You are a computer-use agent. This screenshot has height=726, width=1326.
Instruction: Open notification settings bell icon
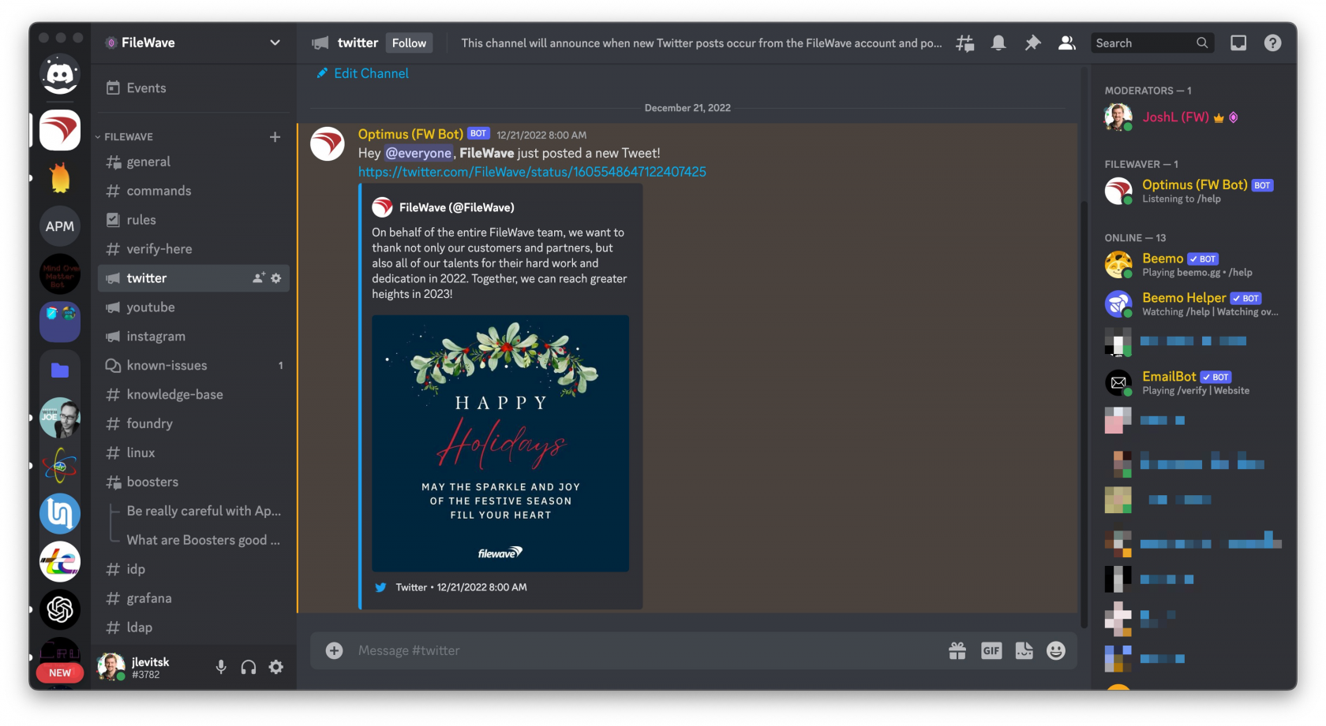tap(998, 43)
